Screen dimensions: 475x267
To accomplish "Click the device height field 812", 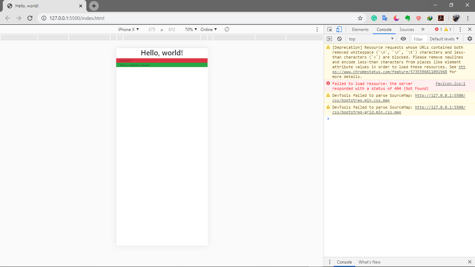I will (172, 30).
